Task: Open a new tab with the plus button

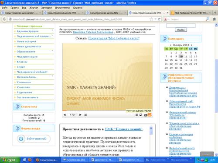Action: [x=215, y=13]
